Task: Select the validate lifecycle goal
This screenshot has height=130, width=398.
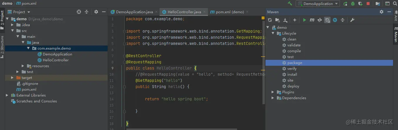Action: click(291, 45)
